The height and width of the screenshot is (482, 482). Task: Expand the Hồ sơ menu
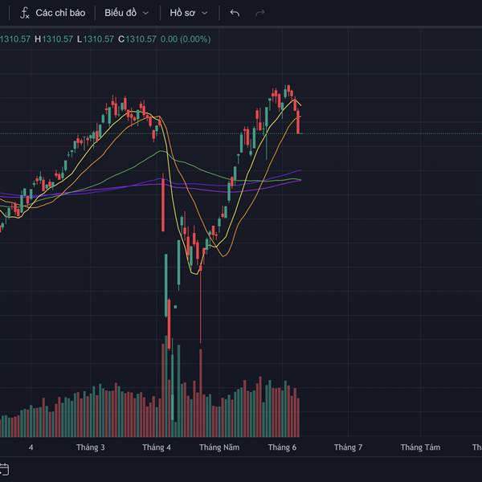click(189, 13)
